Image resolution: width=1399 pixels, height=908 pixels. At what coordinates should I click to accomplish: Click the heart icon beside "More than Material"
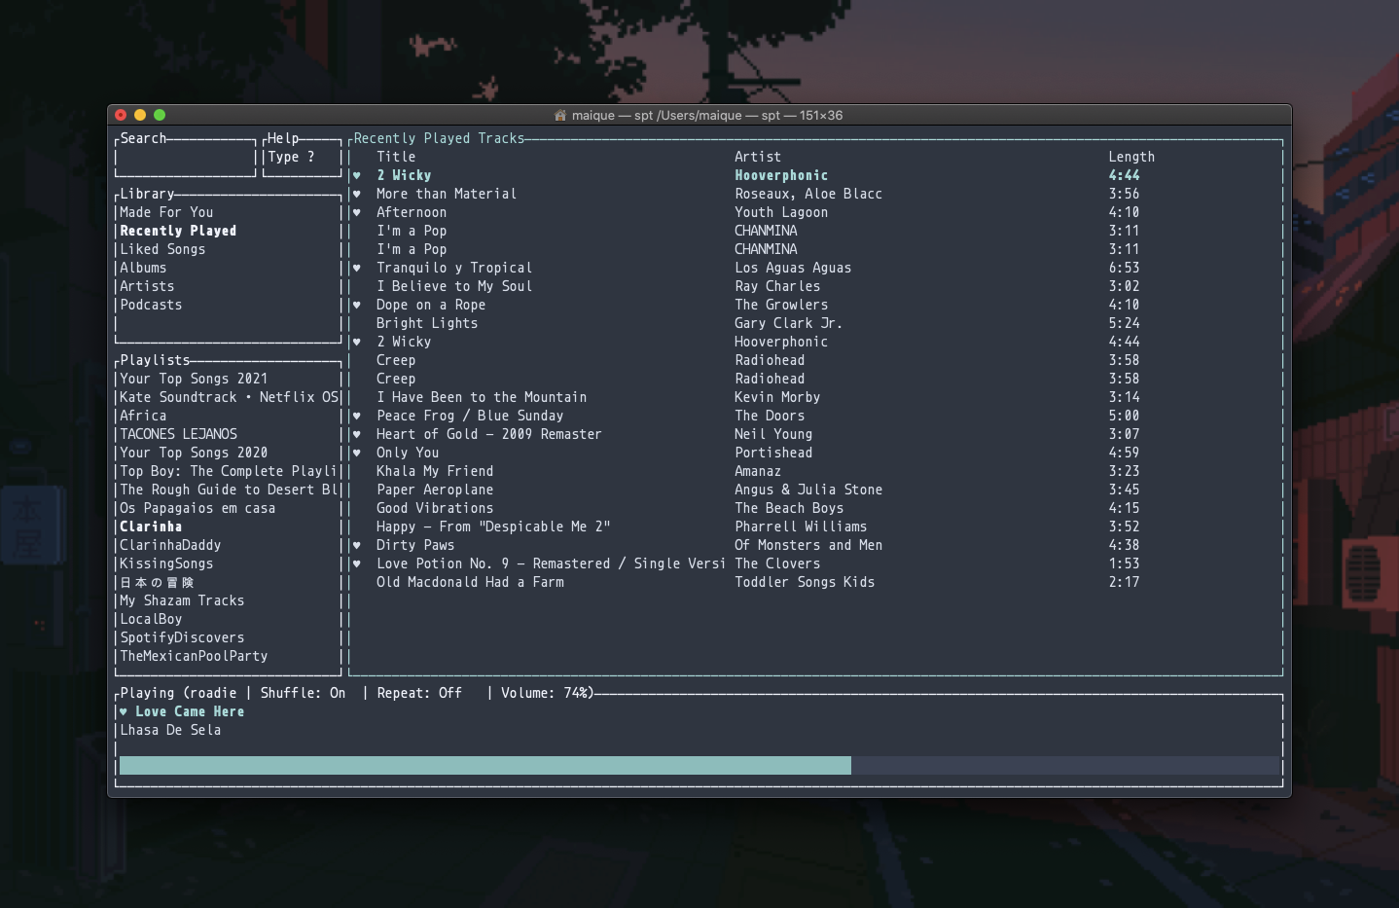pos(356,193)
